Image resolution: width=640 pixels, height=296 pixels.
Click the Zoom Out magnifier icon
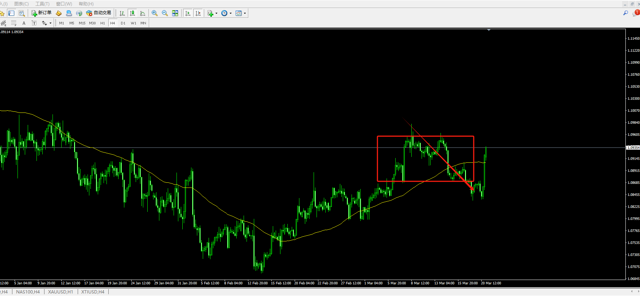[x=165, y=13]
